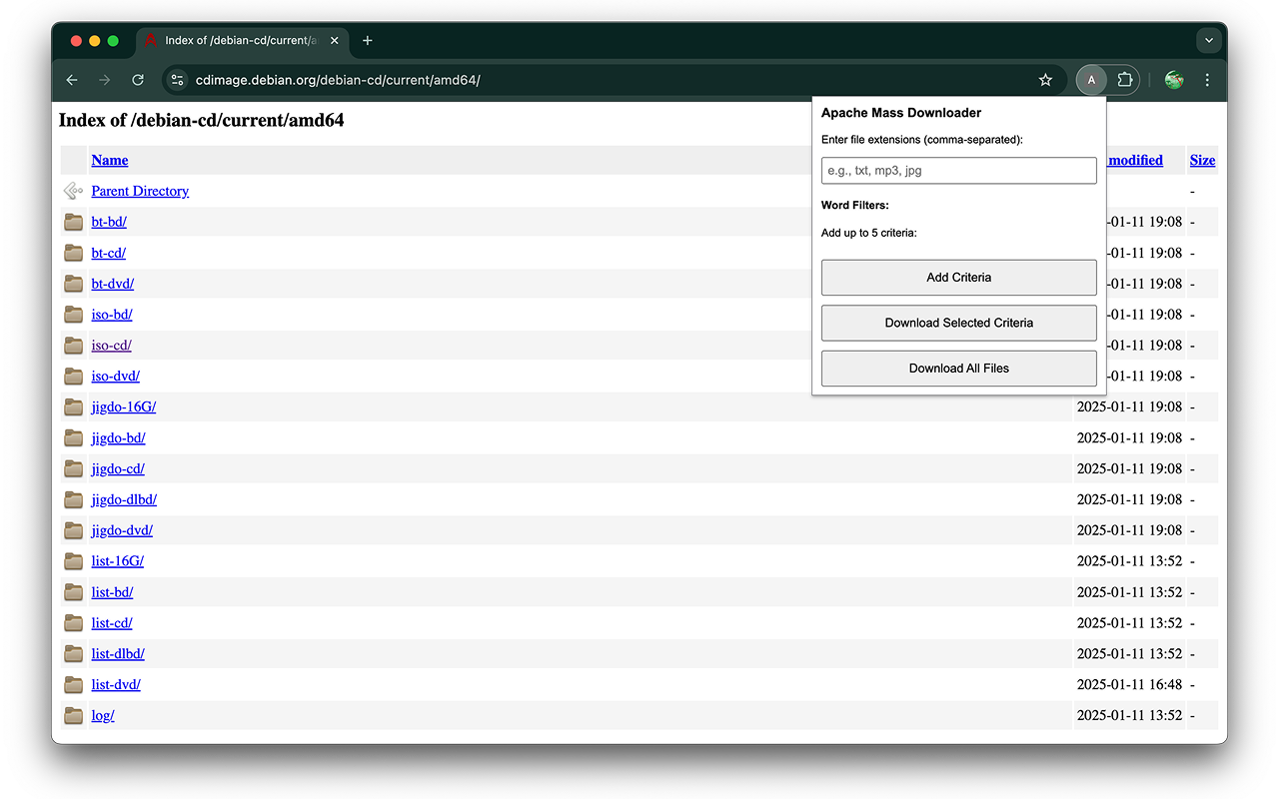Open the Parent Directory link
Screen dimensions: 1279x799
coord(139,191)
